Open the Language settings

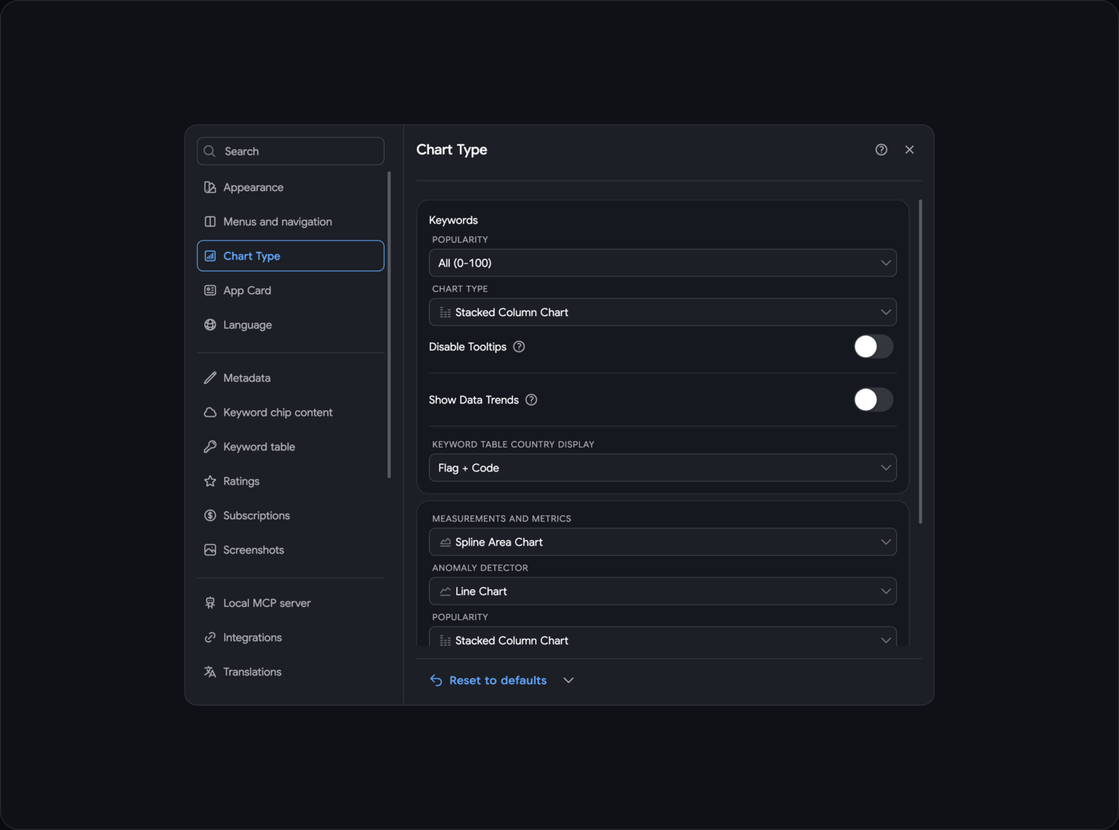pos(291,325)
